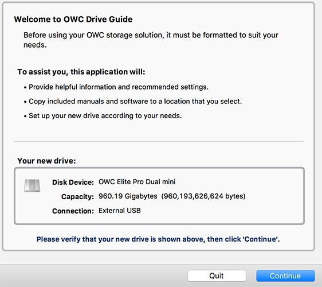
Task: Click the Continue button
Action: (x=285, y=276)
